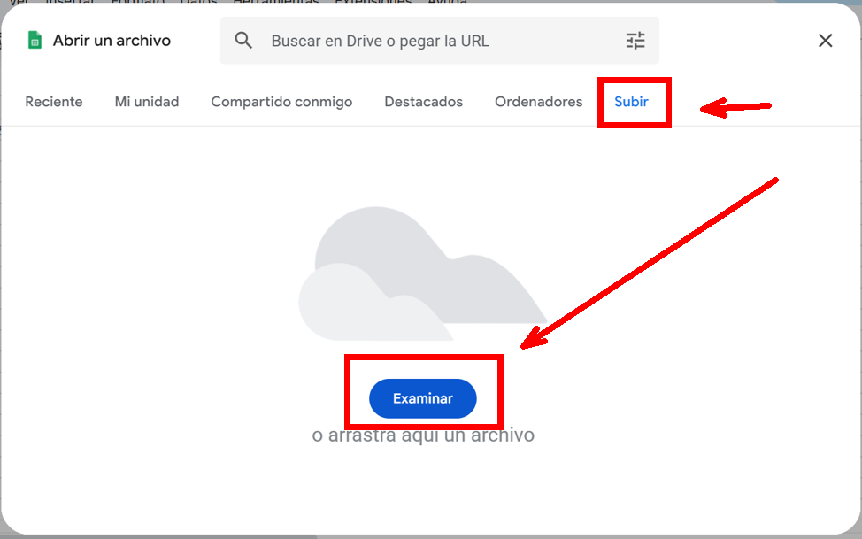Select the Subir tab
Screen dimensions: 862x539
coord(631,102)
